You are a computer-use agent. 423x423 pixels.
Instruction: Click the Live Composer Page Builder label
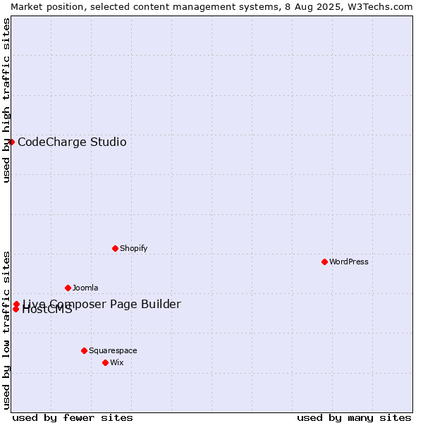click(102, 304)
